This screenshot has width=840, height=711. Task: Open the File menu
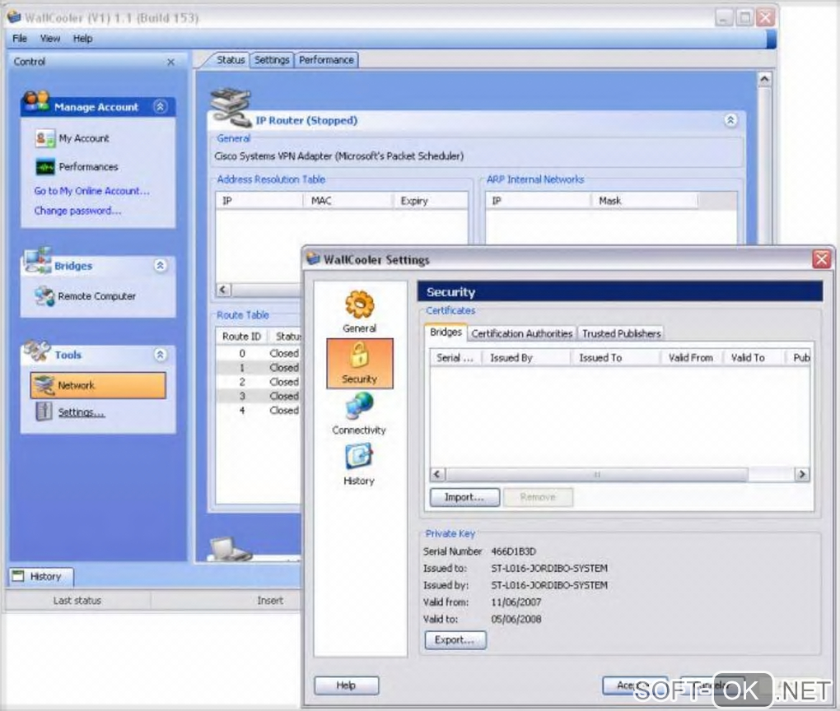(20, 39)
